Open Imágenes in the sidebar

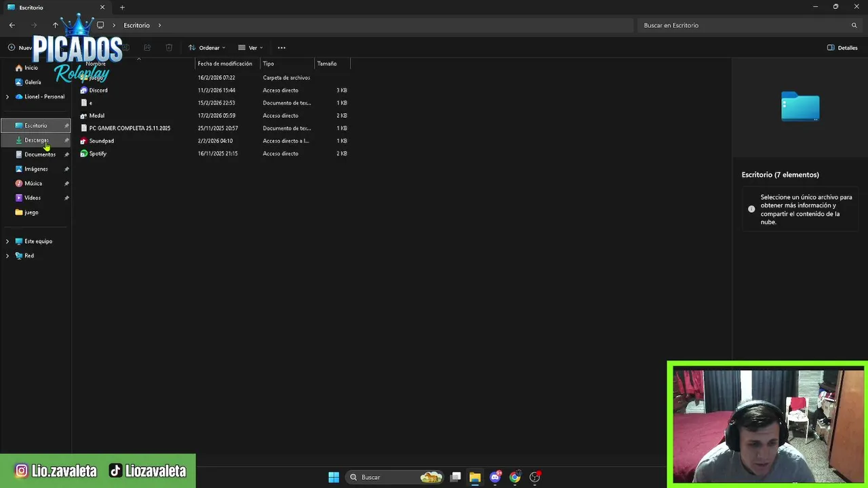36,169
